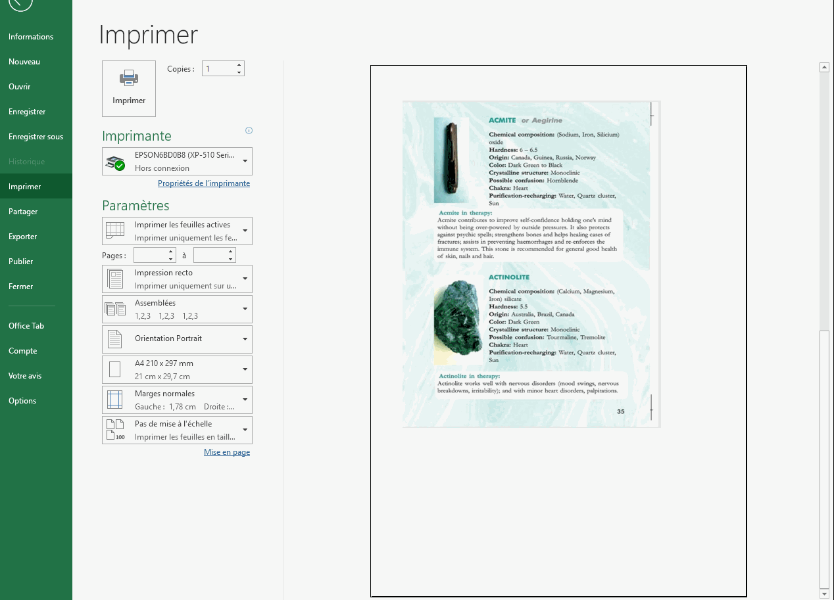Select Ouvrir in the sidebar
The width and height of the screenshot is (834, 600).
click(36, 87)
